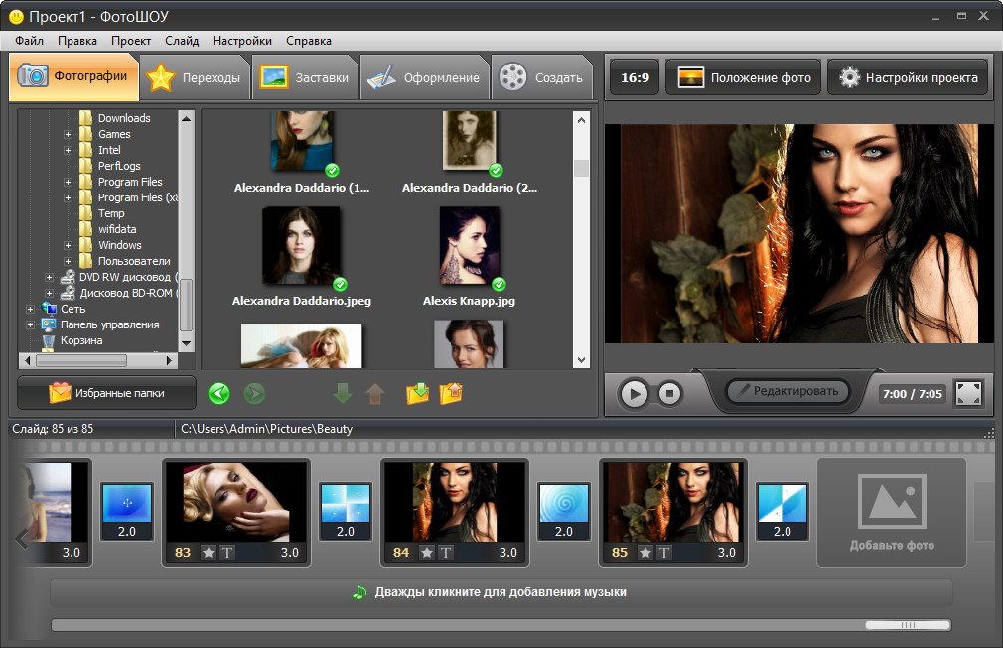Click the T text icon on slide 84
Screen dimensions: 1003x648
[x=445, y=553]
